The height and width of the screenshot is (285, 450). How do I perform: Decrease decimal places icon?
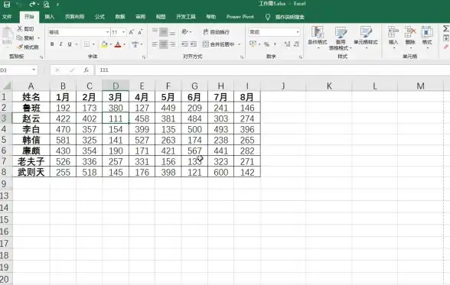click(x=296, y=44)
